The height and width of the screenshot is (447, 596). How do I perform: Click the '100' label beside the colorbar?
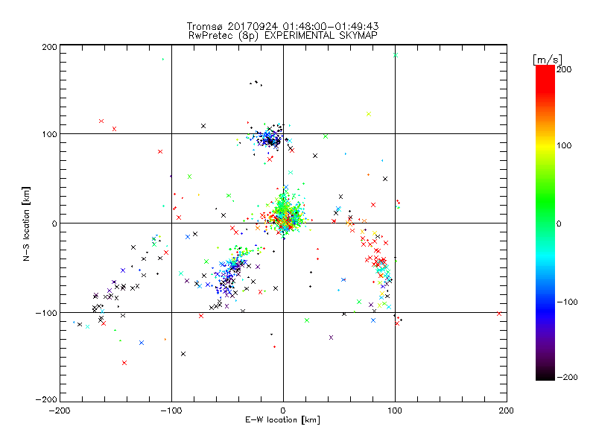564,145
